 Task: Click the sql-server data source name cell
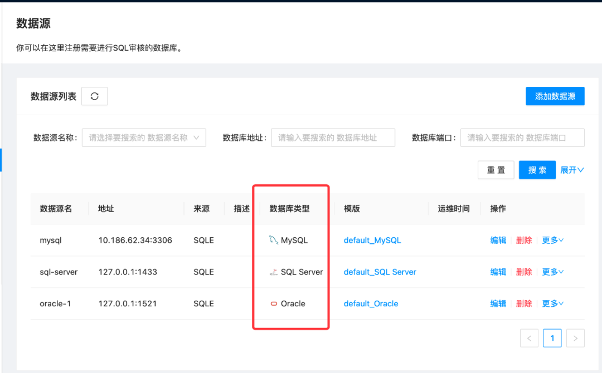(59, 272)
